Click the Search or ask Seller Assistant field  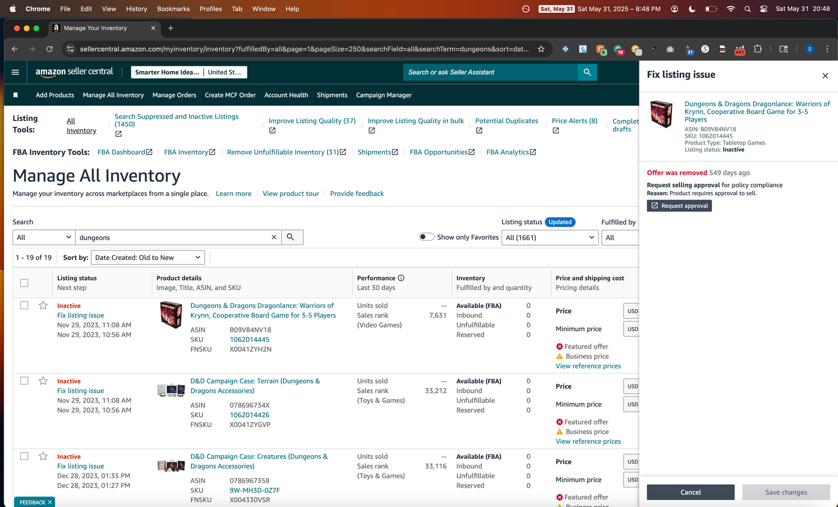490,72
